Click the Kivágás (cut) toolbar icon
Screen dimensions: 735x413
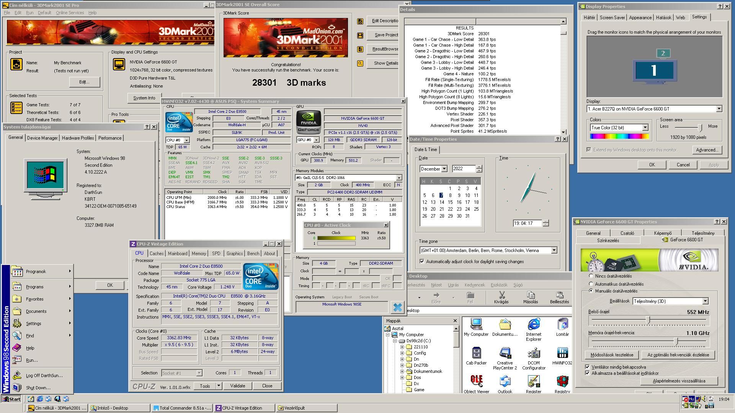point(501,298)
